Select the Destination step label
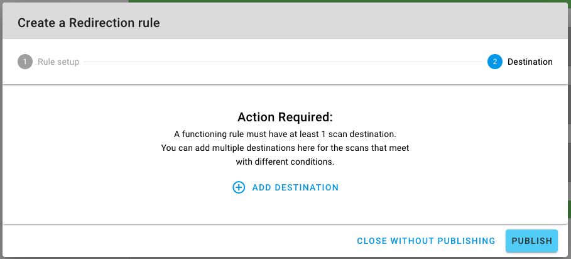571x259 pixels. (530, 62)
